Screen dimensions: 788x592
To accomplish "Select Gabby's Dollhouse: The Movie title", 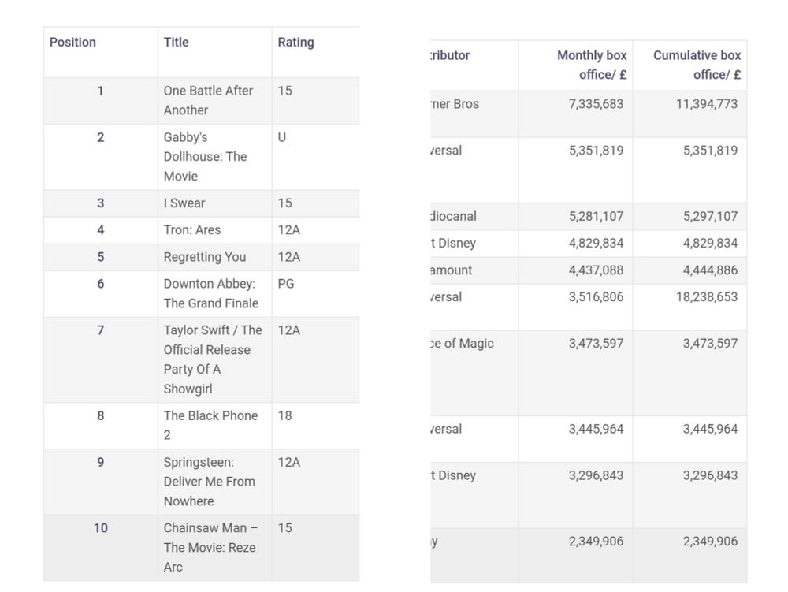I will [205, 156].
